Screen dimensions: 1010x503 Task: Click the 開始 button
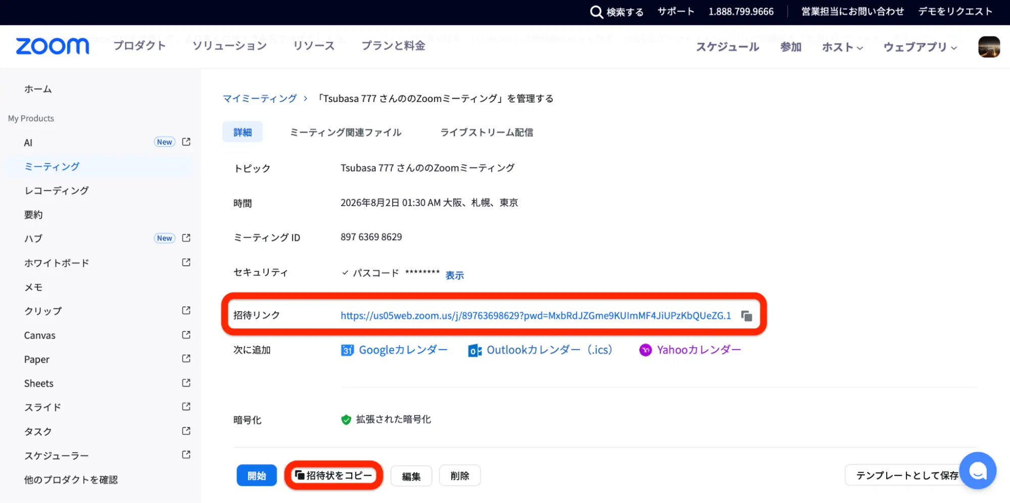tap(257, 475)
